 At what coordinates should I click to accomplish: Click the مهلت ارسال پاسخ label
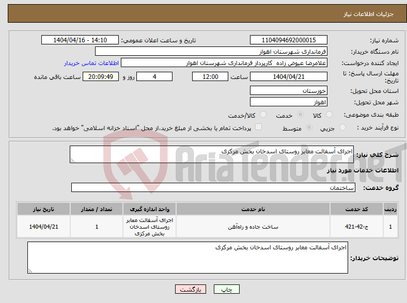[371, 77]
